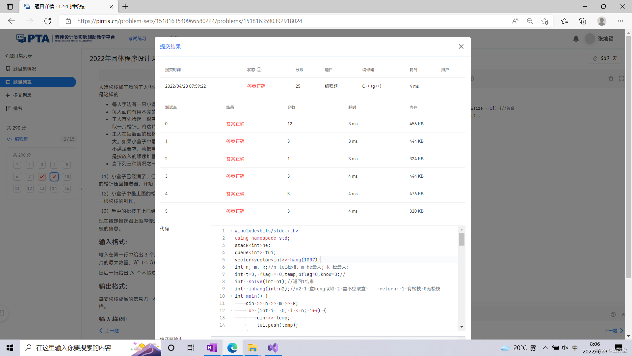Click the read aloud icon in address bar

coord(515,21)
